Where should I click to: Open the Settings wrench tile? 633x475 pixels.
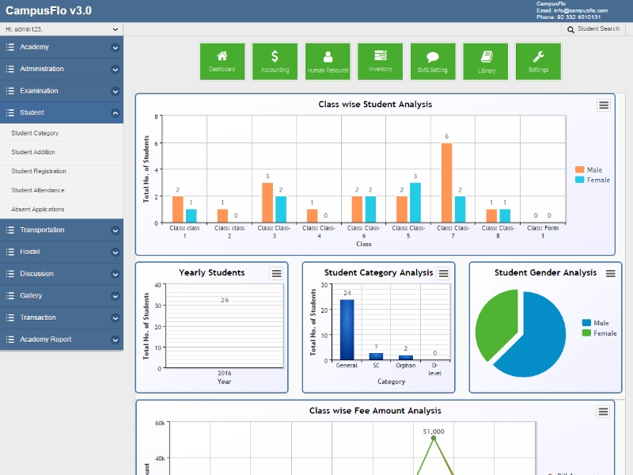click(x=538, y=61)
